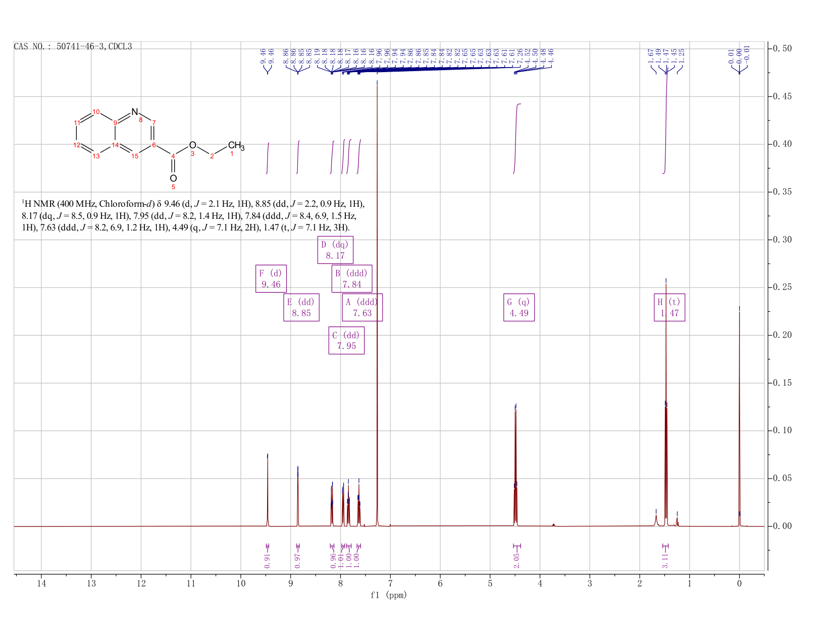
Task: Click the TMS peak at 0 ppm
Action: click(x=739, y=419)
